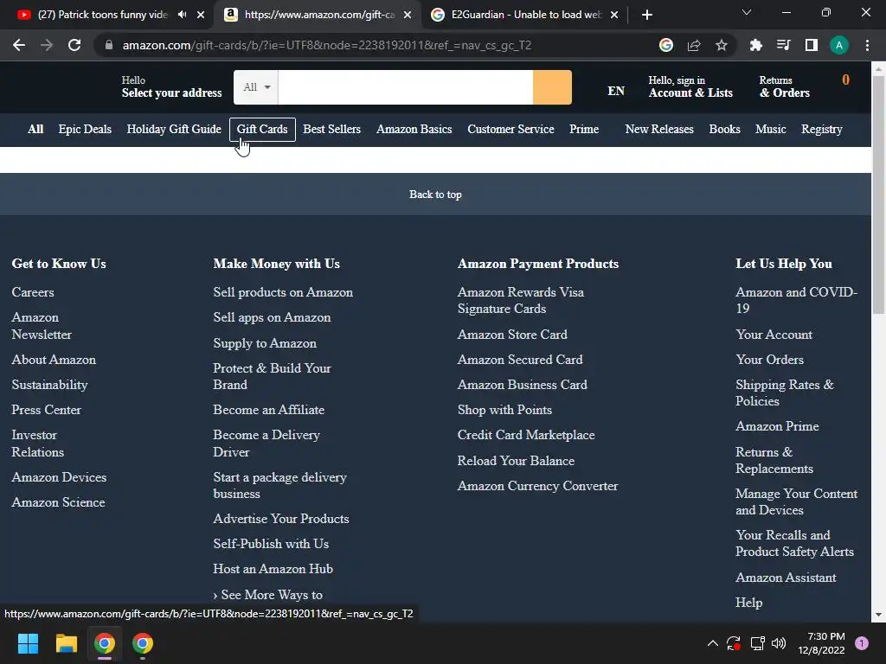
Task: Close the E2Guardian tab
Action: tap(614, 15)
